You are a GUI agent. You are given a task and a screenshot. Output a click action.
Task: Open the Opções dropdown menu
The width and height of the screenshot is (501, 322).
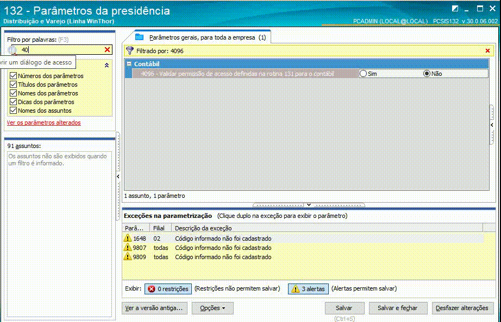click(212, 308)
